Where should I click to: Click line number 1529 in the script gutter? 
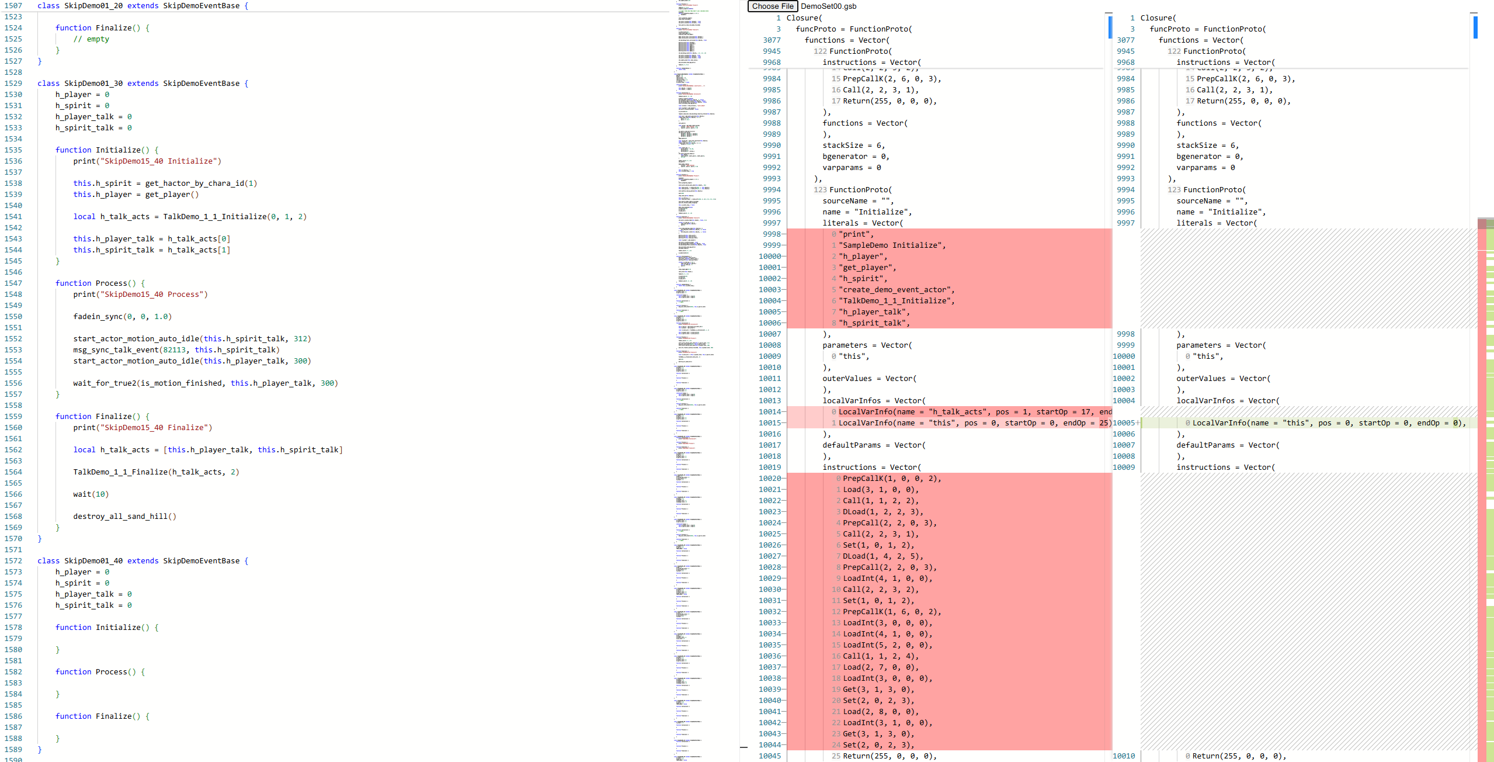[x=13, y=84]
